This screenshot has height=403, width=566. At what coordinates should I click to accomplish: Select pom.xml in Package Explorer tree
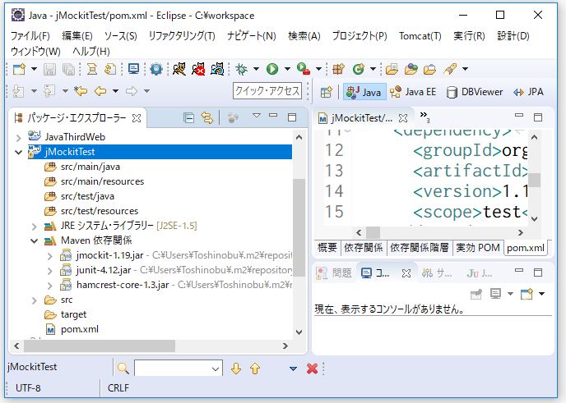[x=72, y=329]
